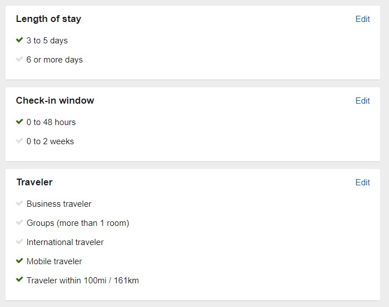This screenshot has height=307, width=389.
Task: Select the 6 or more days option text
Action: (x=55, y=60)
